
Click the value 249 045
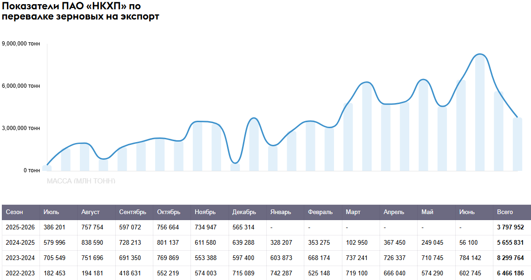433,242
